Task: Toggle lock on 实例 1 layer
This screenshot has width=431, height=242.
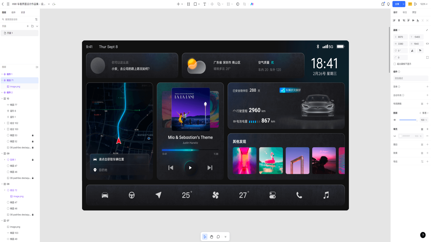Action: (x=33, y=160)
